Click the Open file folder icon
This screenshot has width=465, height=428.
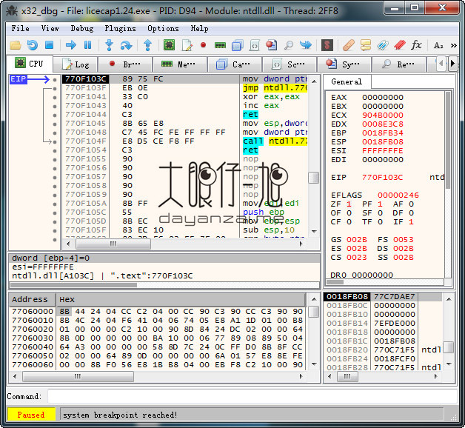(15, 45)
